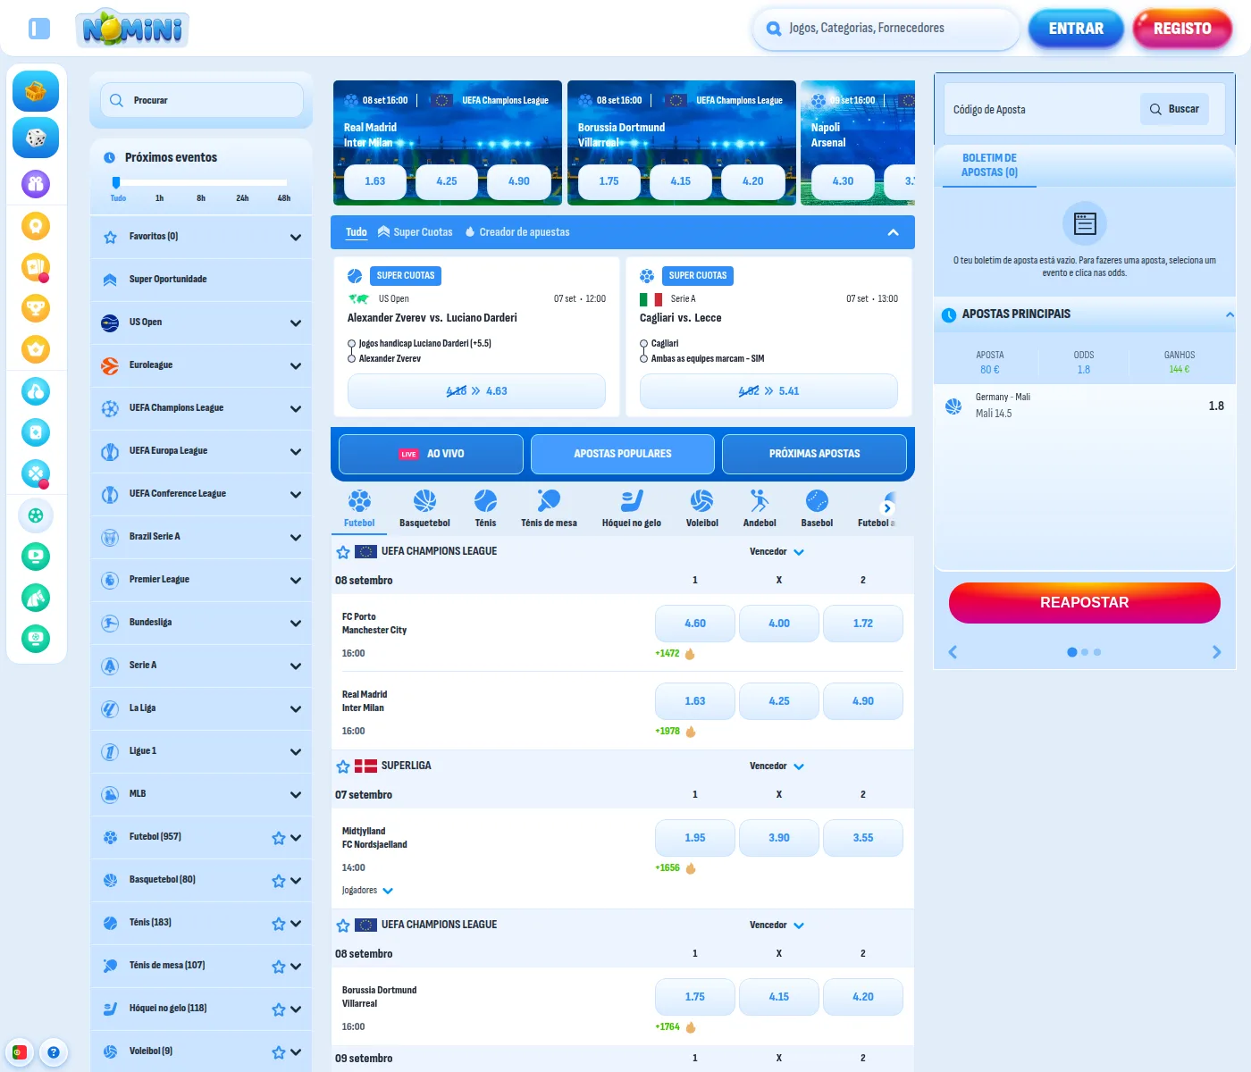This screenshot has height=1072, width=1251.
Task: Favorite the Hóquei no gelo (118) star
Action: pyautogui.click(x=279, y=1009)
